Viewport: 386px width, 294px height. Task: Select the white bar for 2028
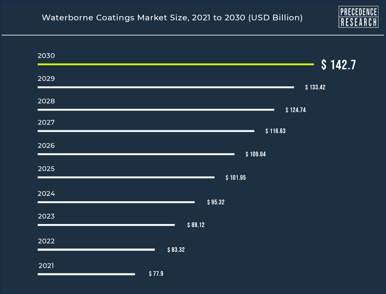(x=156, y=110)
